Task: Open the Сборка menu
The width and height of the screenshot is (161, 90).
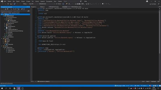Action: [23, 1]
